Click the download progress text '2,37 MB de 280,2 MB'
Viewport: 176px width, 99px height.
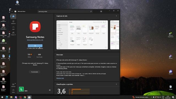tap(35, 48)
